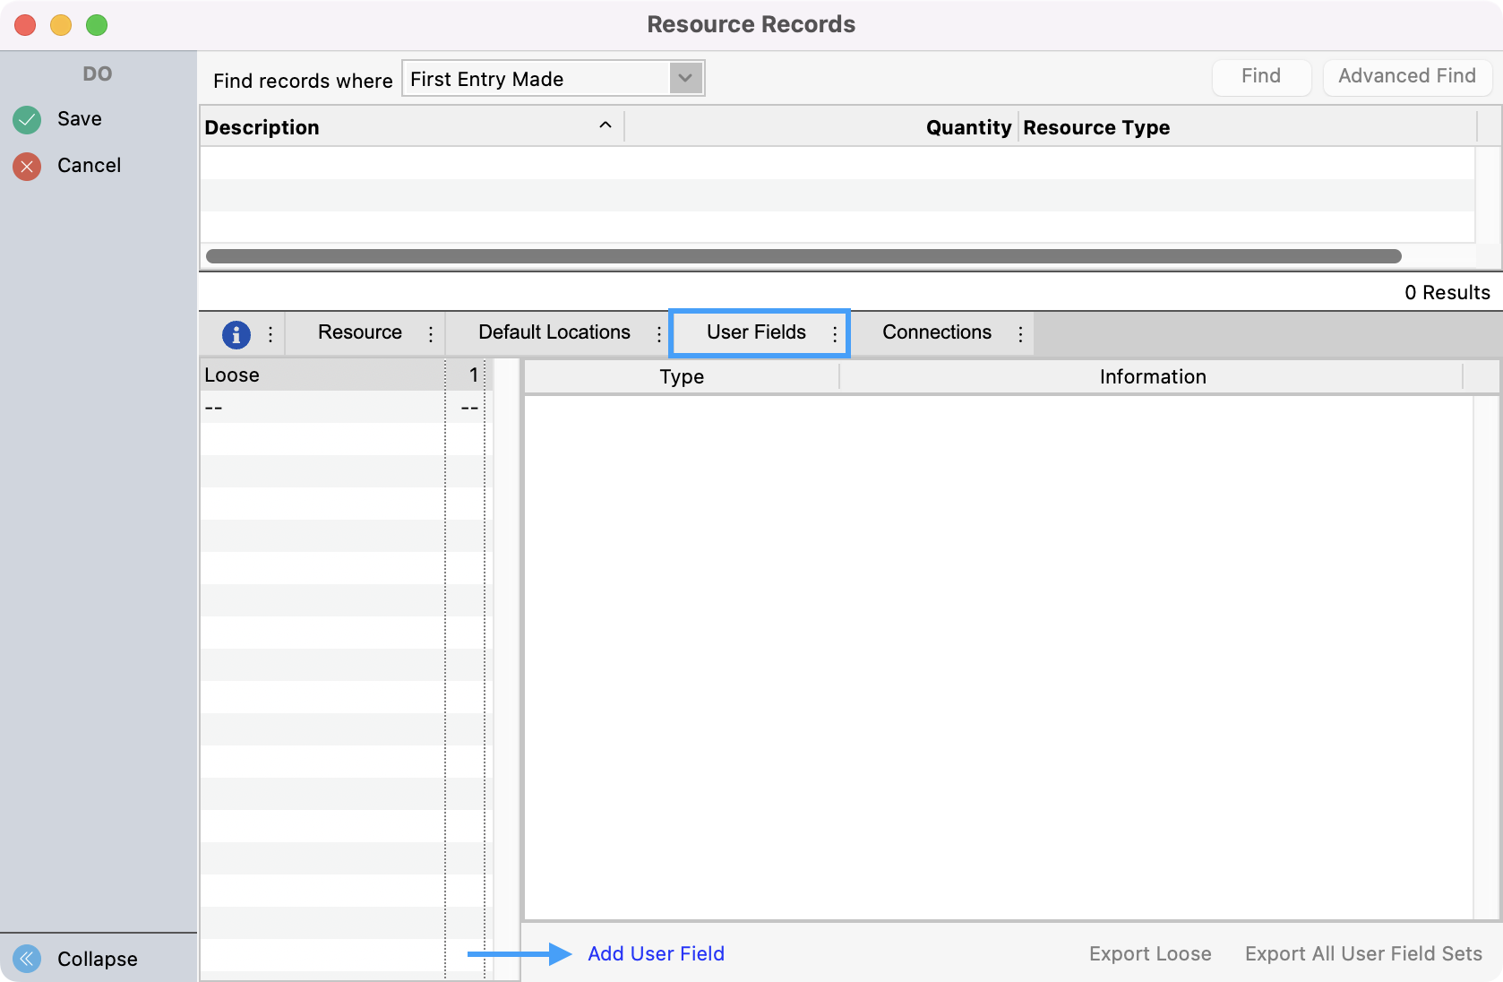Click the dots handle after Default Locations
The height and width of the screenshot is (982, 1503).
[659, 334]
